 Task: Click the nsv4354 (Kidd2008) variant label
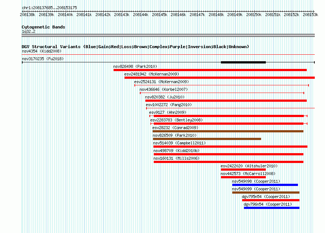coord(42,51)
